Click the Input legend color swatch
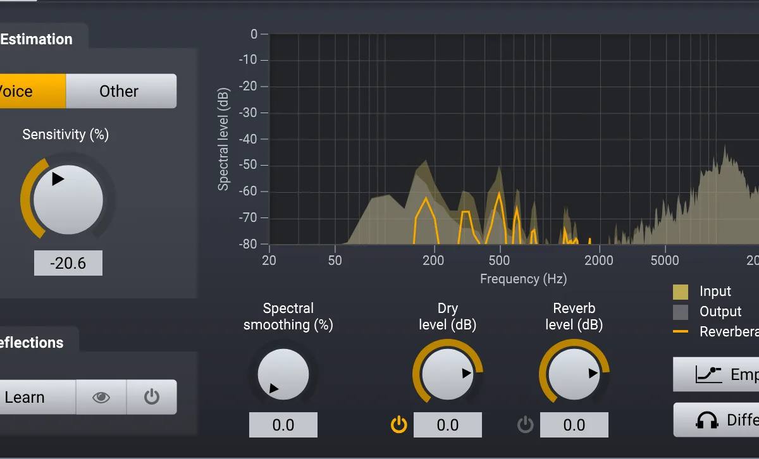This screenshot has height=459, width=759. (x=681, y=291)
